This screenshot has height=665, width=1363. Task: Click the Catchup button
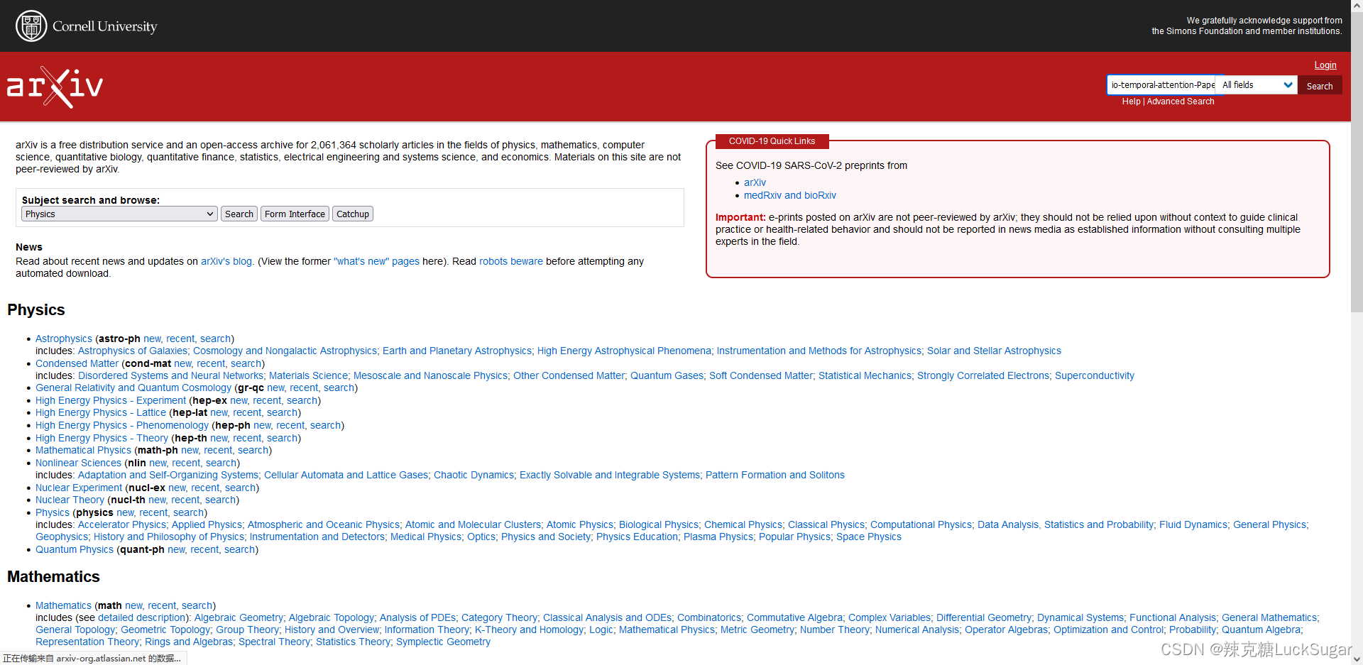[353, 214]
